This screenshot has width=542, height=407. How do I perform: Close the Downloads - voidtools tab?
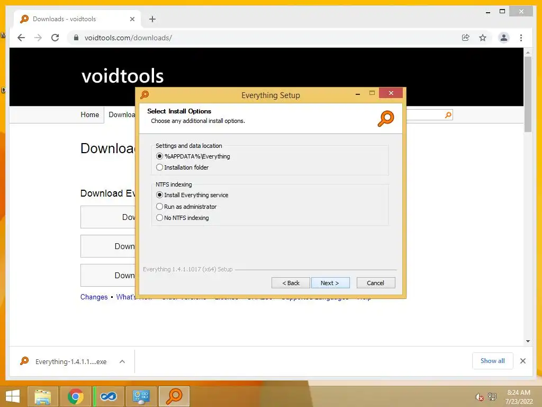(132, 19)
